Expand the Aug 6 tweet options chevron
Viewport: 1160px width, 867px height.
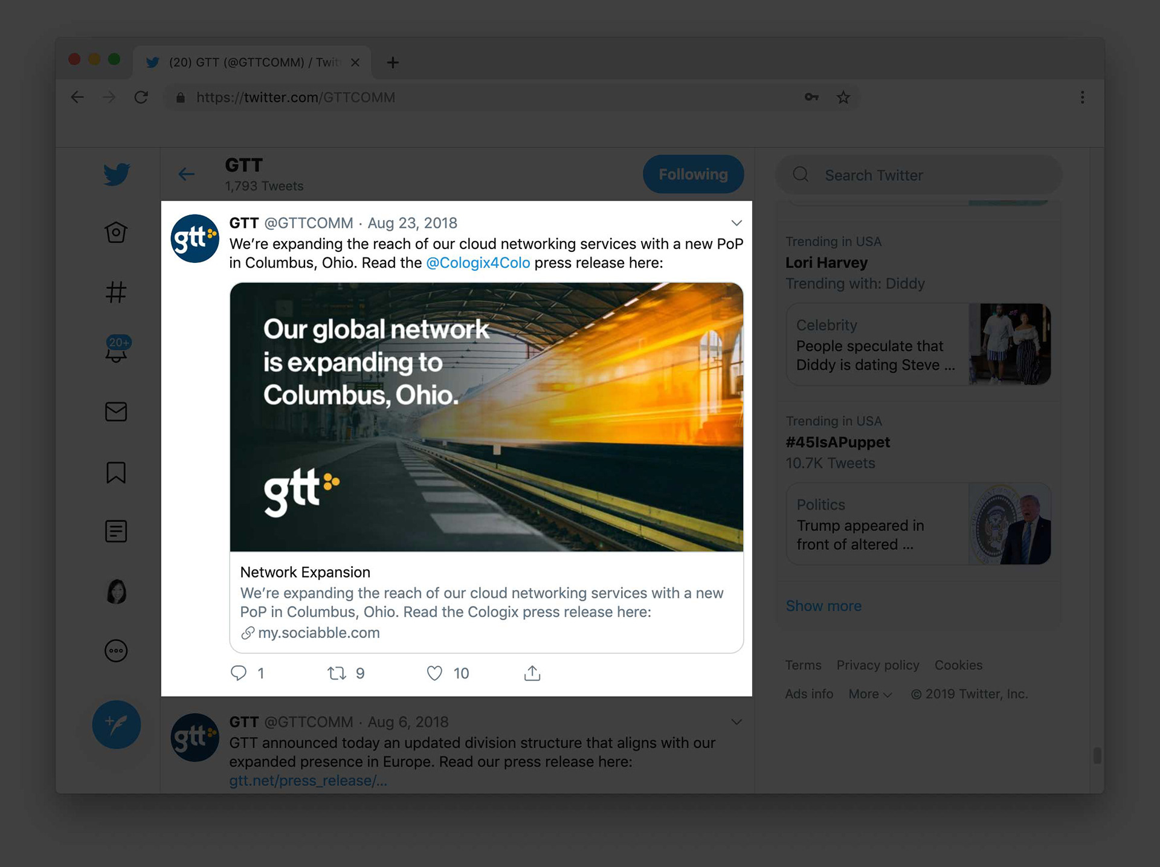pos(736,722)
